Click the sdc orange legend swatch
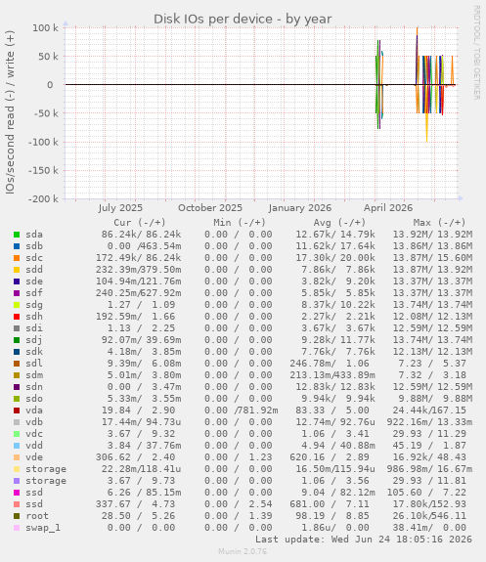This screenshot has height=562, width=486. (17, 258)
